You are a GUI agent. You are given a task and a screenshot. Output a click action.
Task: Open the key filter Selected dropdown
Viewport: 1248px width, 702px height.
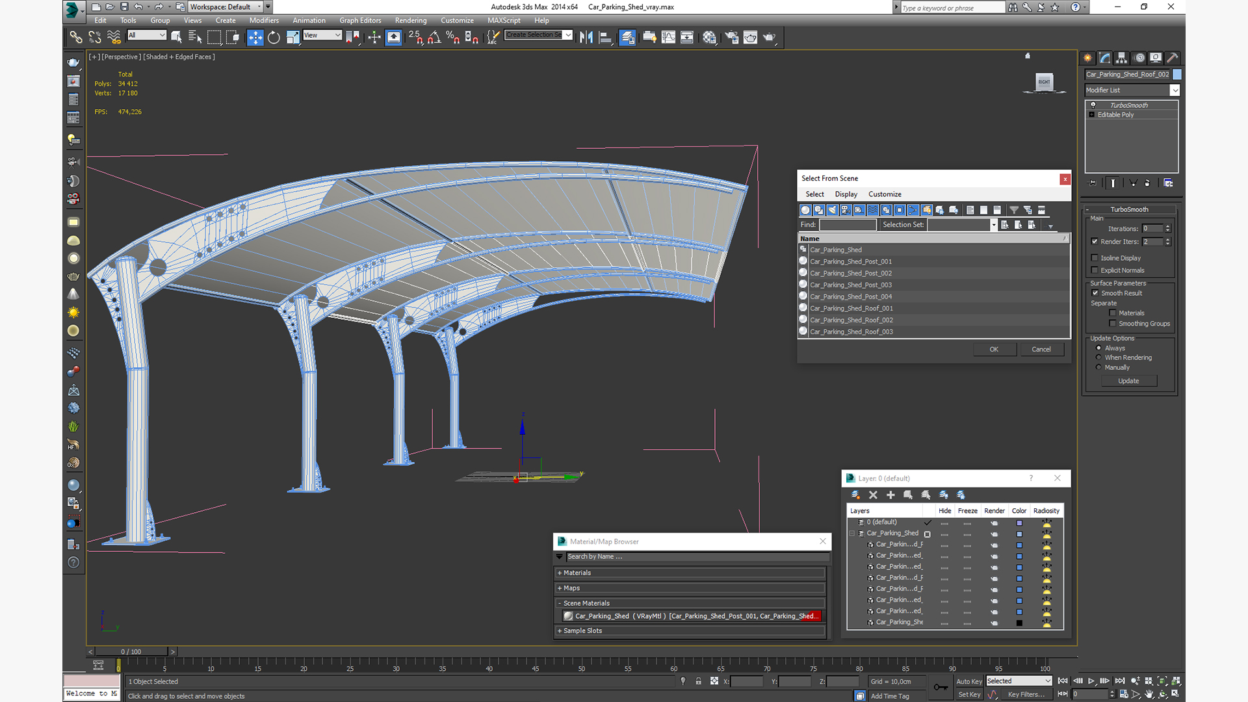point(1019,681)
